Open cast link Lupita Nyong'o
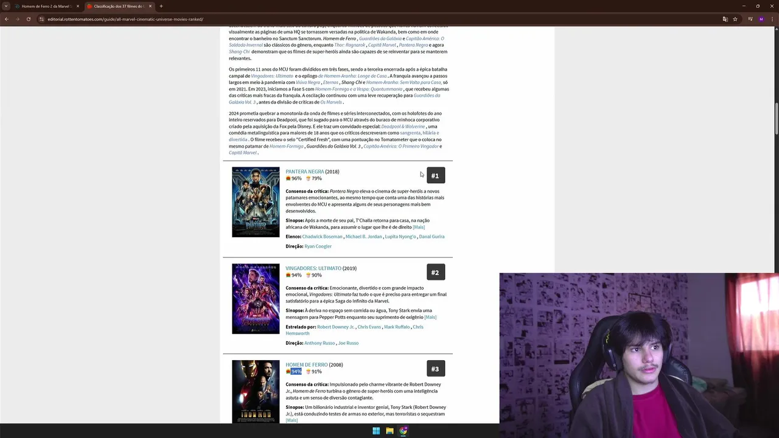This screenshot has width=779, height=438. pyautogui.click(x=400, y=237)
